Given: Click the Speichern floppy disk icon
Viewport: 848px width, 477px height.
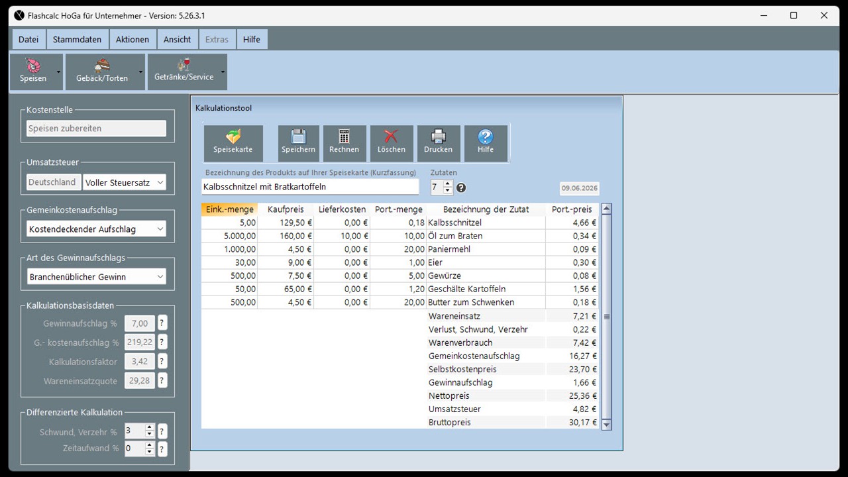Looking at the screenshot, I should (x=298, y=143).
